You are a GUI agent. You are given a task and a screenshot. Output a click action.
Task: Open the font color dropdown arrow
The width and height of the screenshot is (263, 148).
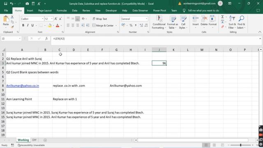pyautogui.click(x=61, y=25)
